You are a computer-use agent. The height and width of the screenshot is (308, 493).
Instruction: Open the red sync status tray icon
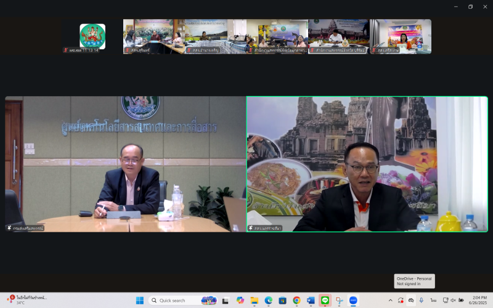coord(401,301)
